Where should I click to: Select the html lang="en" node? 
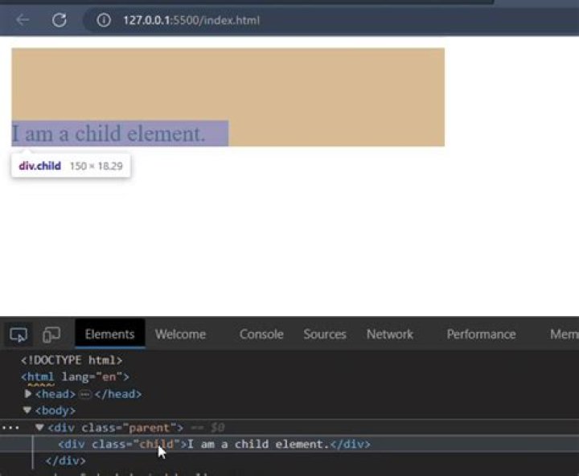75,376
